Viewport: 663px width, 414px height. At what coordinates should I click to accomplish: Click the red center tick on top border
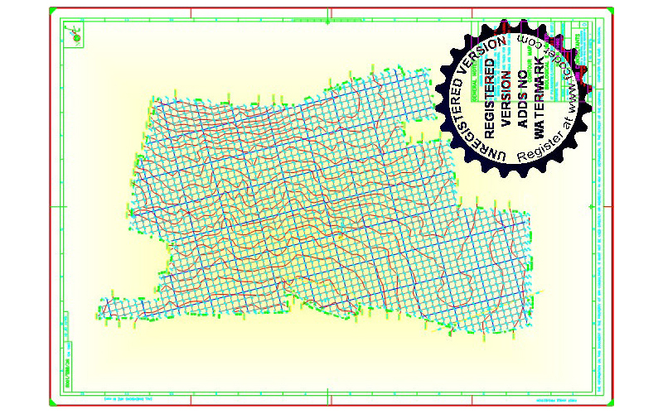[x=331, y=12]
